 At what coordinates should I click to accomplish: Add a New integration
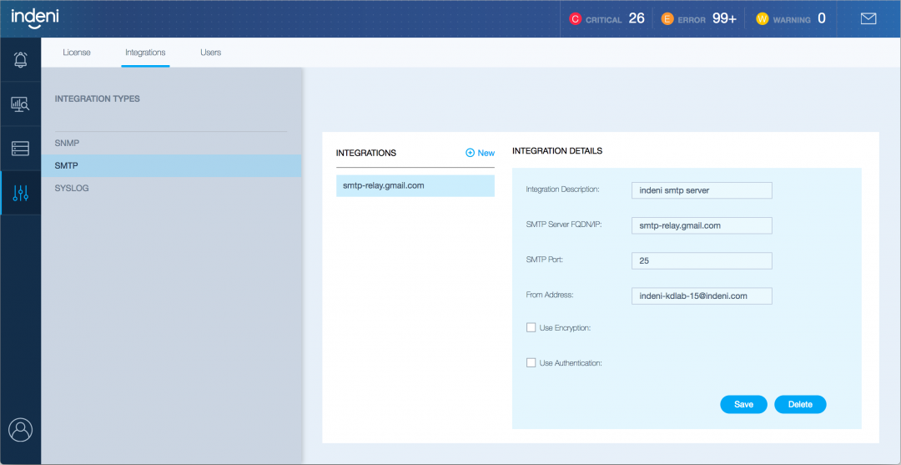(480, 153)
